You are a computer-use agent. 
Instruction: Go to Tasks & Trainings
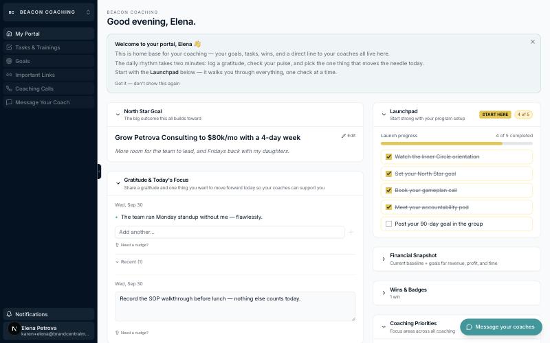49,47
